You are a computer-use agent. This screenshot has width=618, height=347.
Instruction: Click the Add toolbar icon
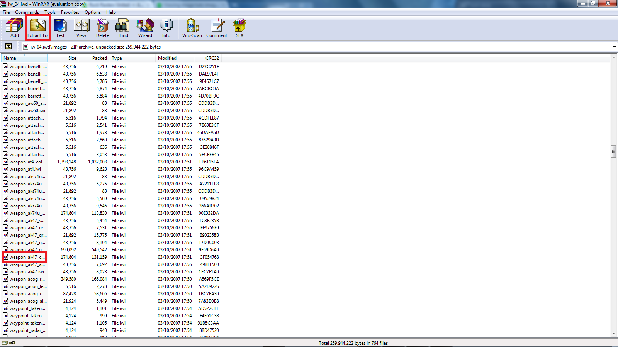(x=14, y=28)
